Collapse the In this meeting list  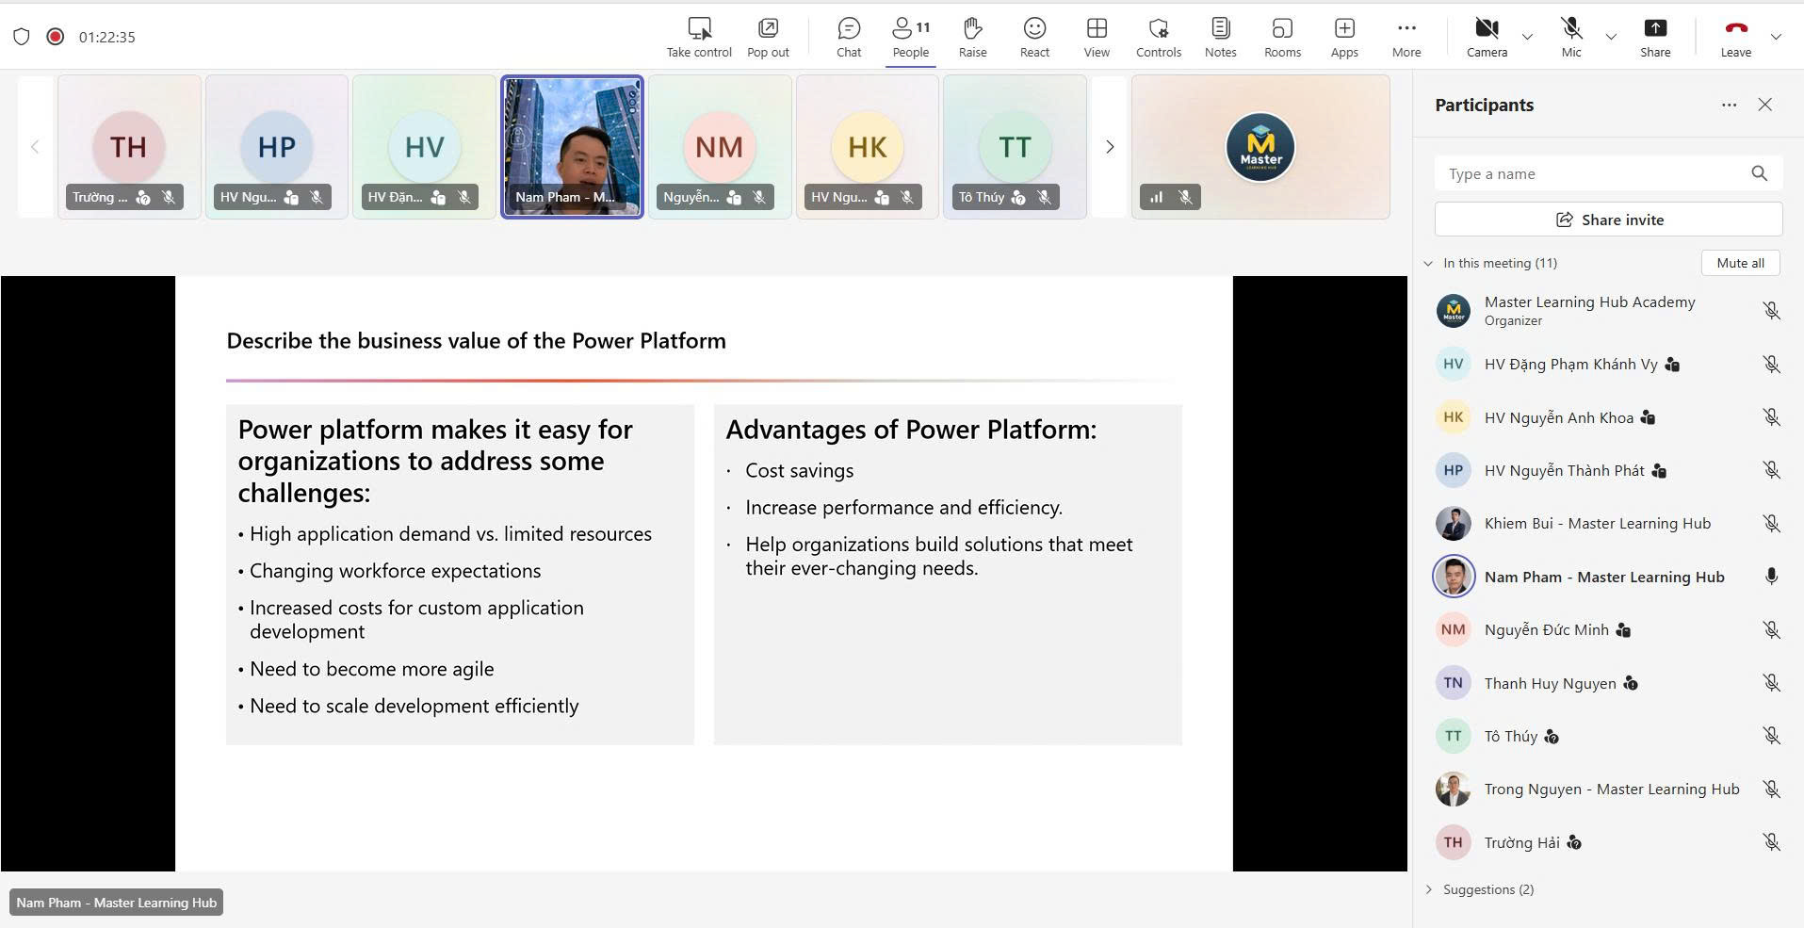point(1428,264)
